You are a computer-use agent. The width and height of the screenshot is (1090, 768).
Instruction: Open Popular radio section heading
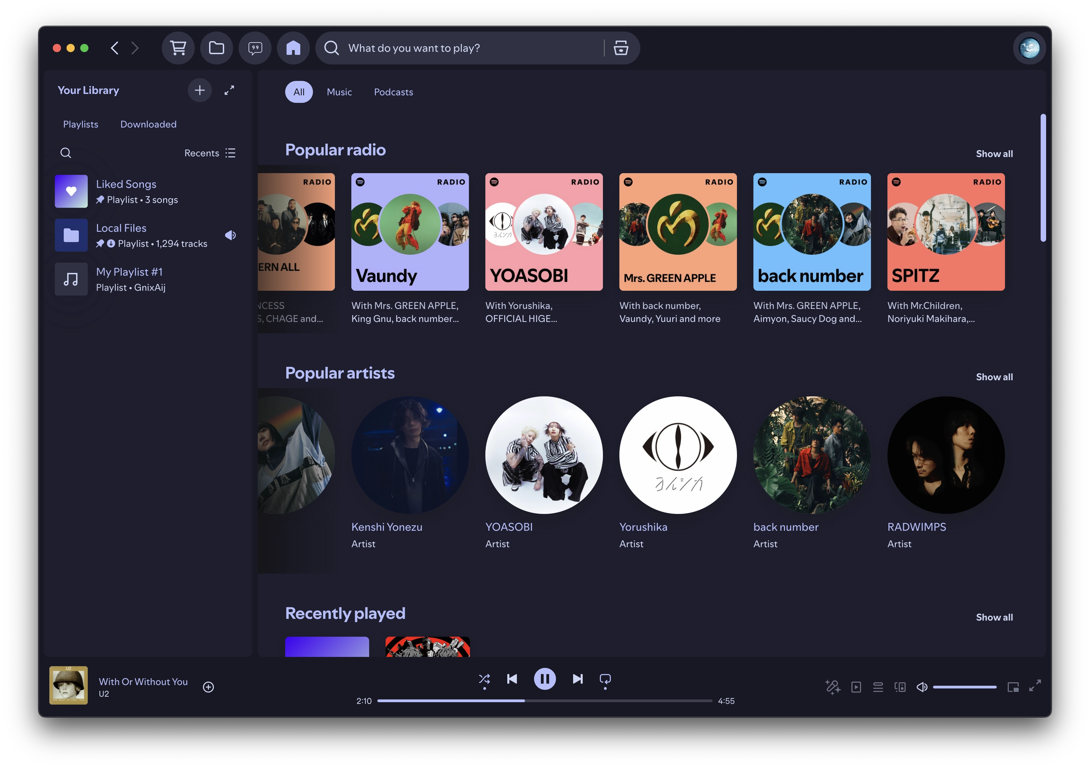tap(336, 150)
